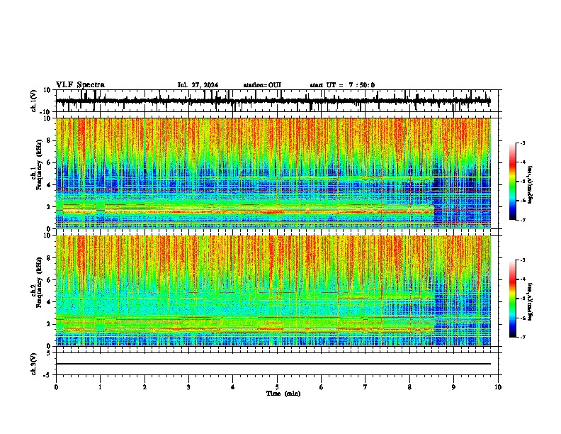Viewport: 561px width, 434px height.
Task: Click the ch.1 frequency tick label '8'
Action: 50,140
